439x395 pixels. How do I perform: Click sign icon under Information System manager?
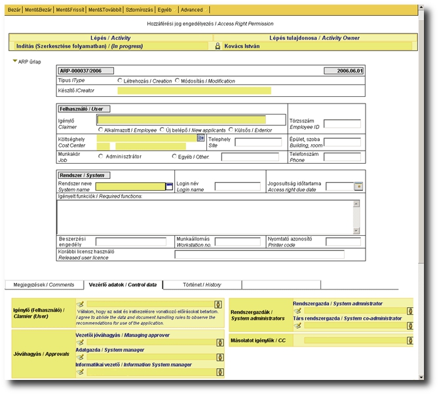pos(80,372)
